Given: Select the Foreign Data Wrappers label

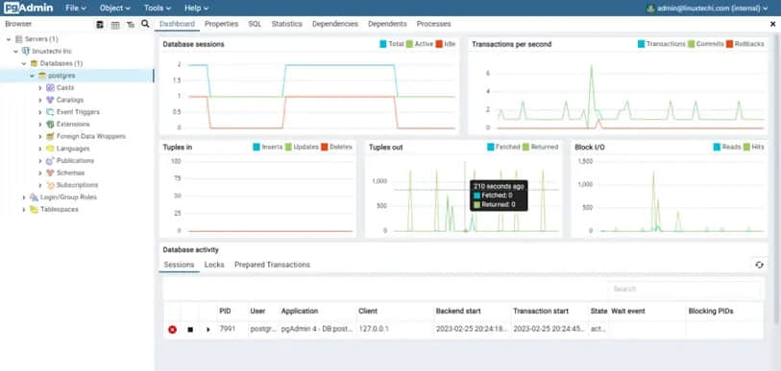Looking at the screenshot, I should tap(90, 136).
